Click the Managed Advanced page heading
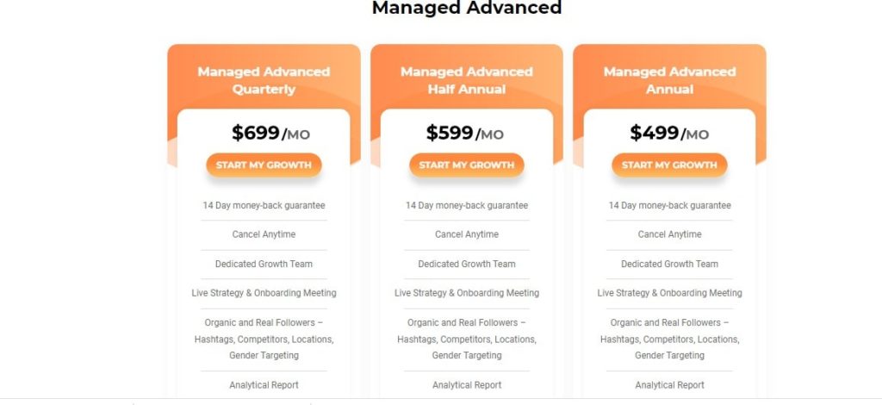The height and width of the screenshot is (405, 882). (x=466, y=9)
